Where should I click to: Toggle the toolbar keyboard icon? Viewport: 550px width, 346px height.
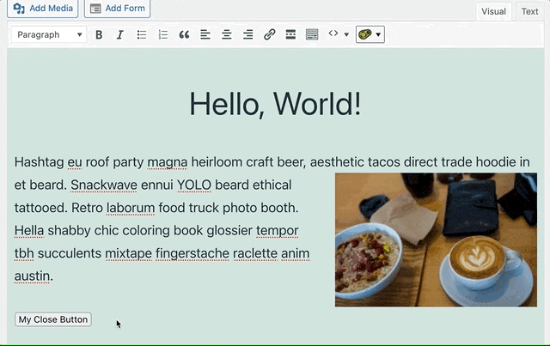coord(312,34)
